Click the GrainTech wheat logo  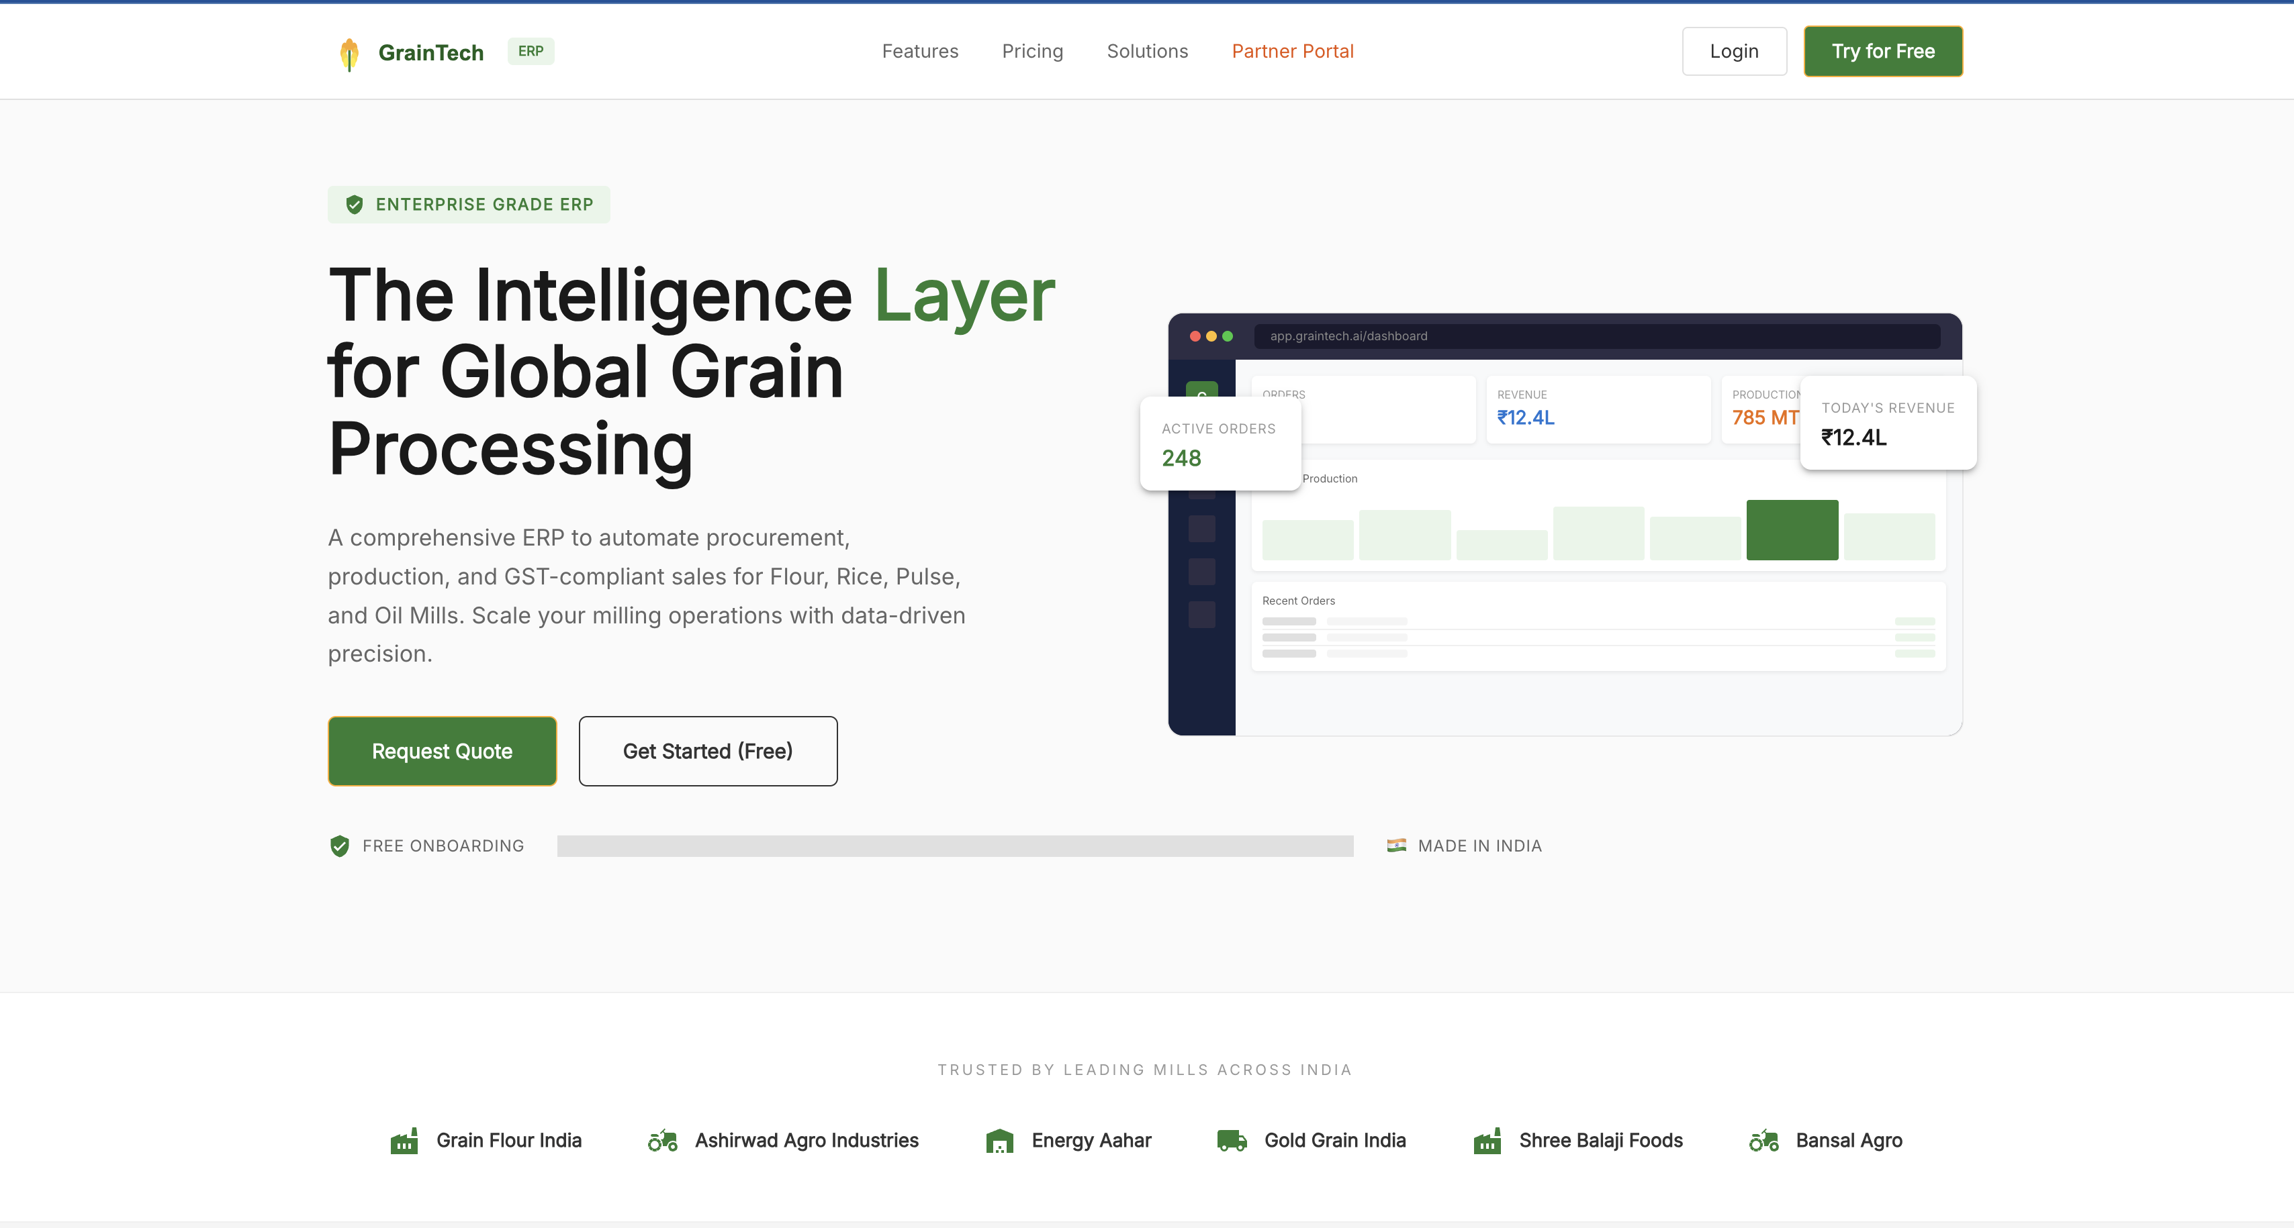click(x=349, y=52)
